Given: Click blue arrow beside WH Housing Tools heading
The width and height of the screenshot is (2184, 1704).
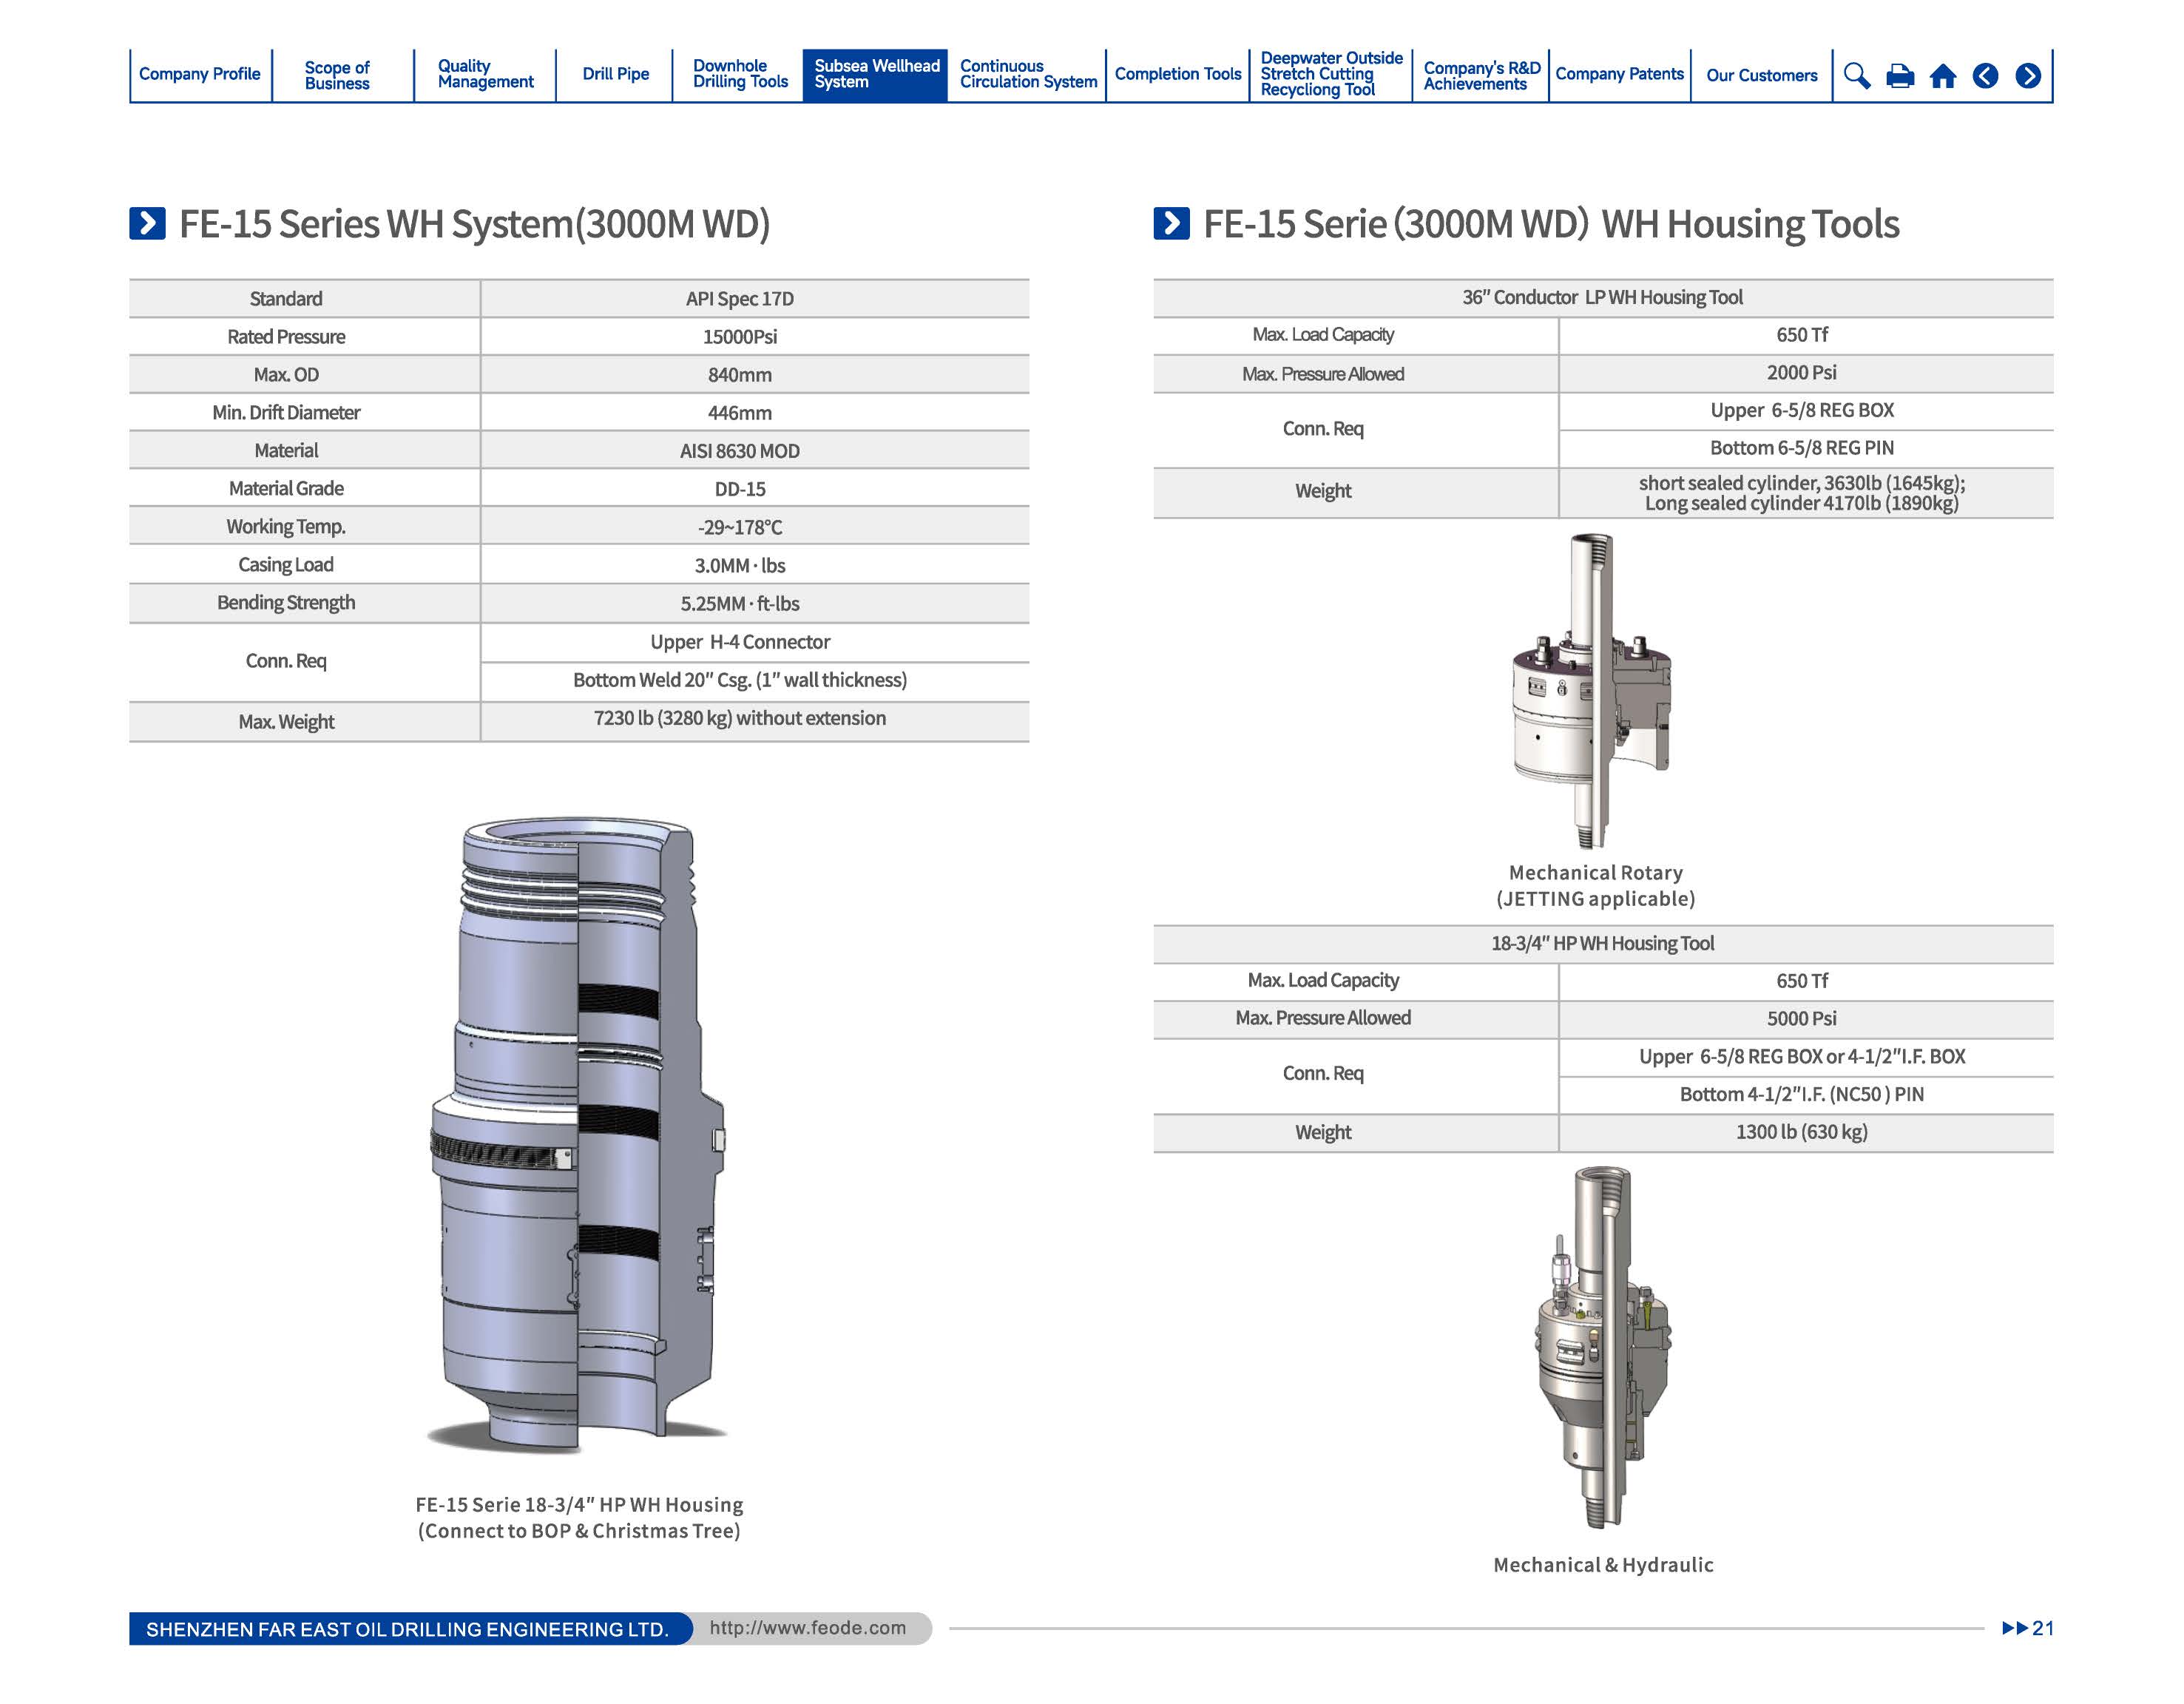Looking at the screenshot, I should point(1171,223).
